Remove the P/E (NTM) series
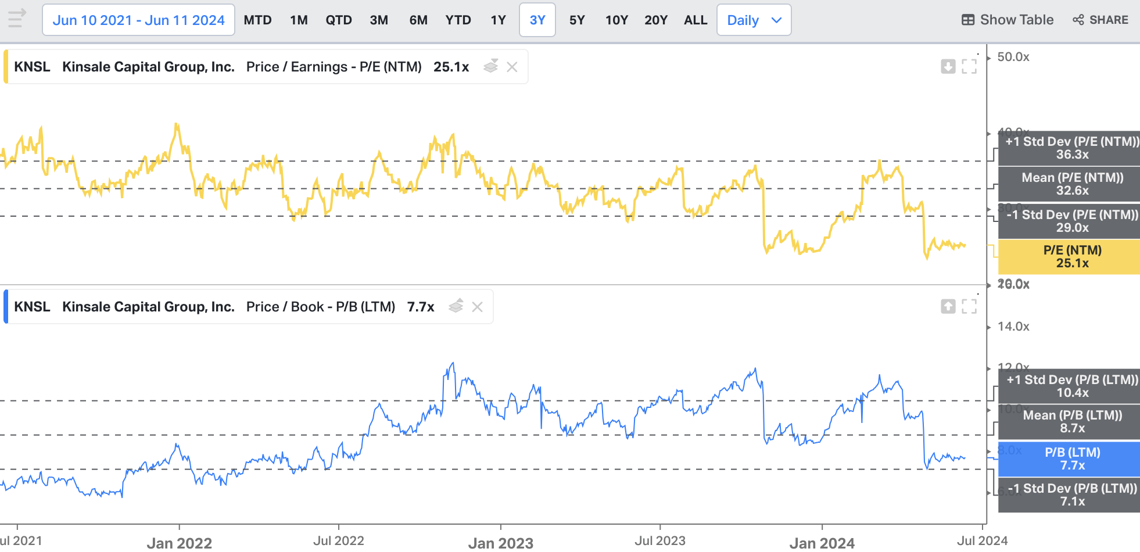This screenshot has height=552, width=1140. point(512,67)
